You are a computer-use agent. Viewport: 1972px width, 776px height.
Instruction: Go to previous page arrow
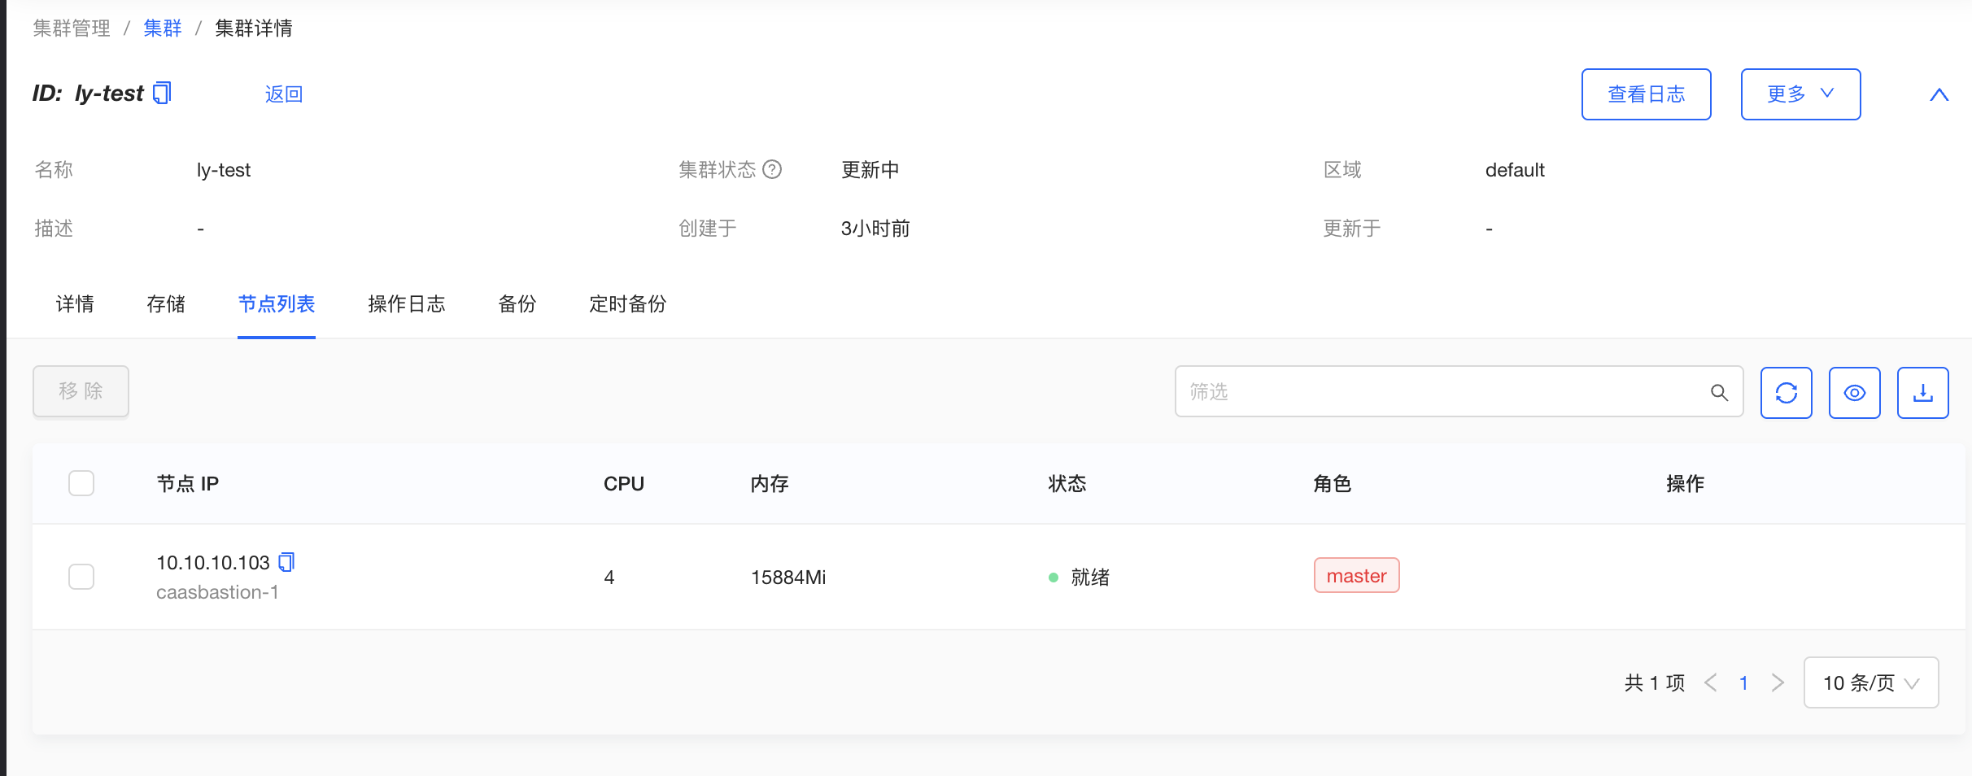tap(1711, 682)
